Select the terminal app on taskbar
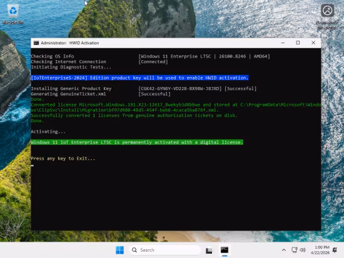 [x=225, y=250]
